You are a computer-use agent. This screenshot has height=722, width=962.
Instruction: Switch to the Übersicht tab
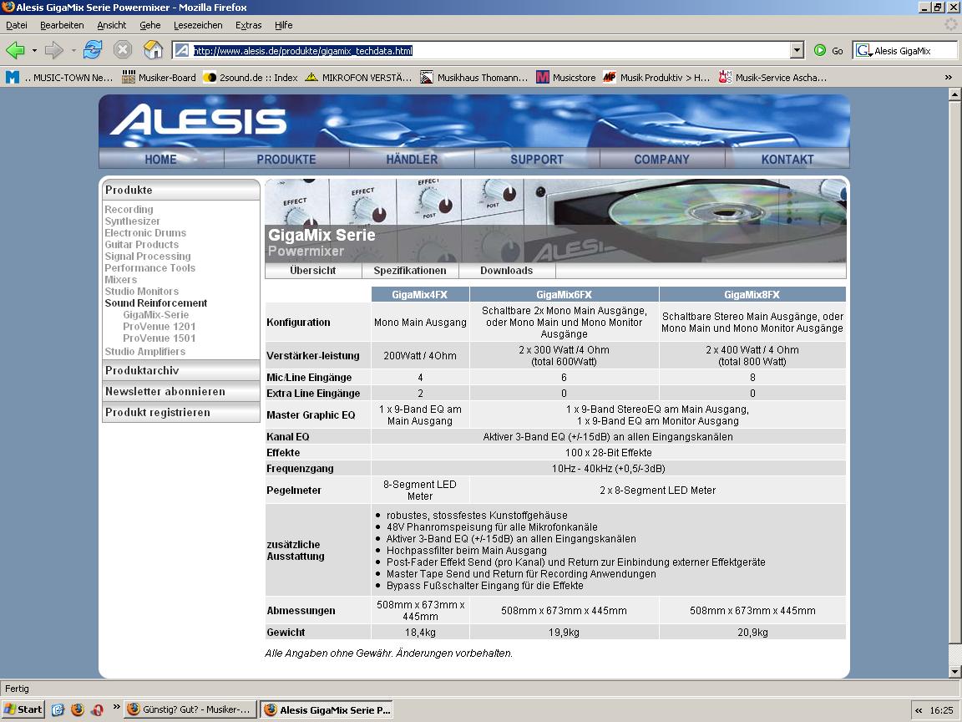tap(313, 271)
